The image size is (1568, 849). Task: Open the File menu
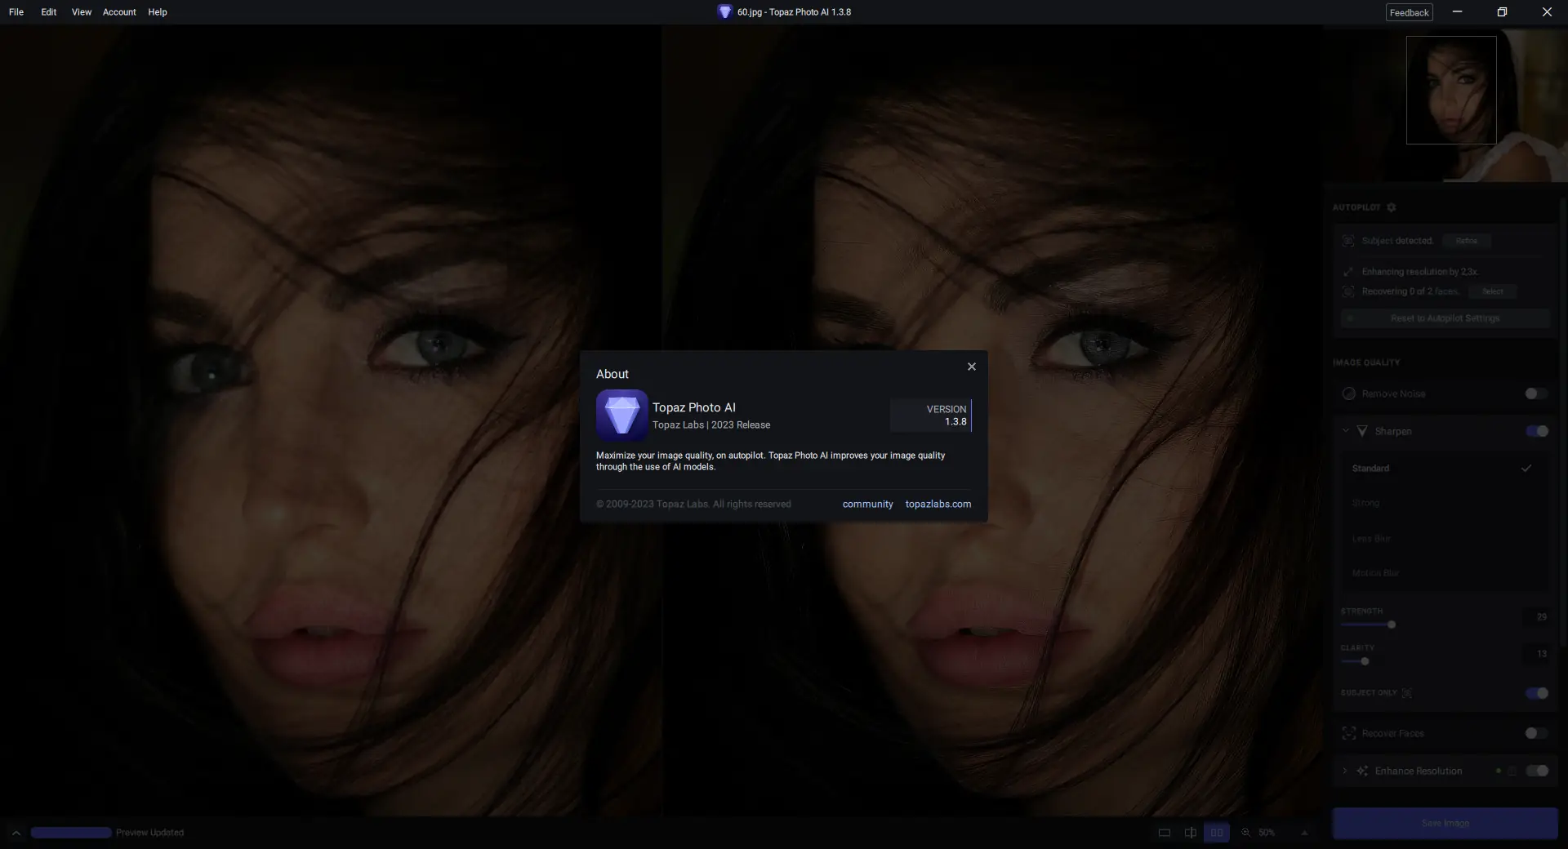16,12
